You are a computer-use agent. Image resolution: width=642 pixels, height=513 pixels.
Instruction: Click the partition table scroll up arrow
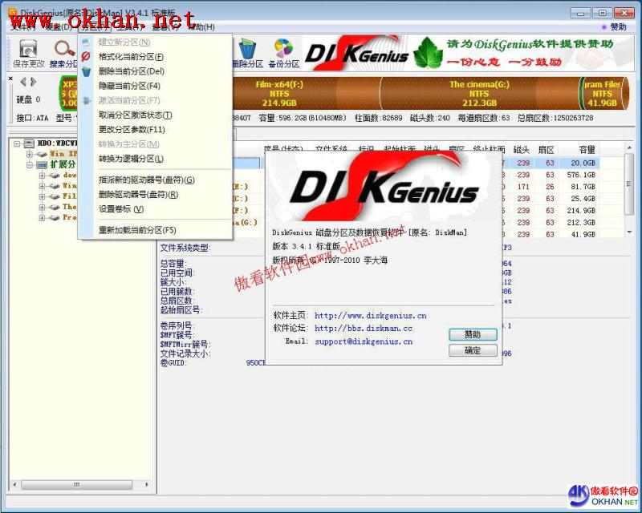[x=629, y=147]
